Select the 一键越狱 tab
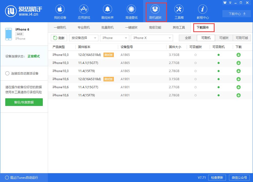The width and height of the screenshot is (253, 182). (131, 28)
